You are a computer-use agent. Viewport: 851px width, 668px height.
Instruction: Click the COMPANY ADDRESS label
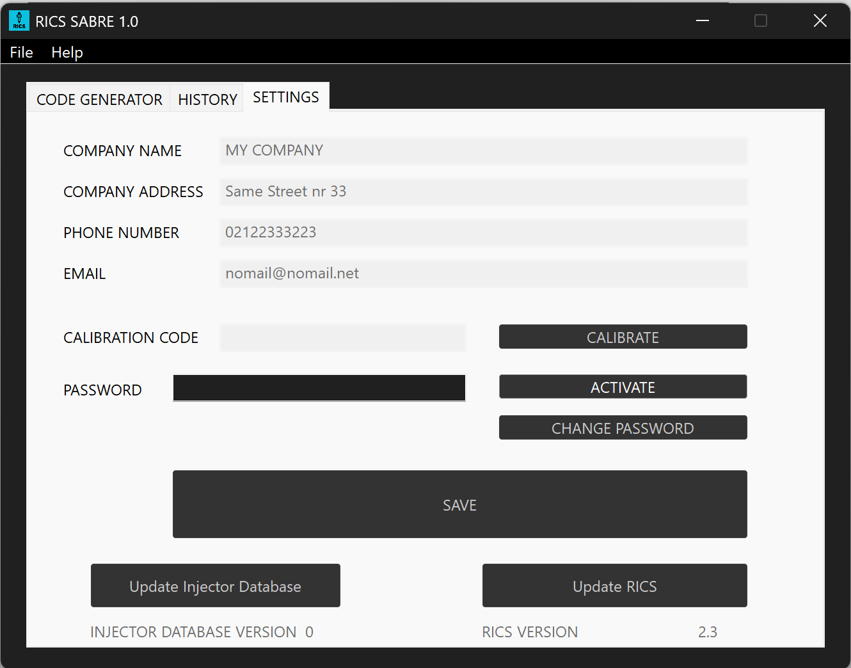(133, 192)
